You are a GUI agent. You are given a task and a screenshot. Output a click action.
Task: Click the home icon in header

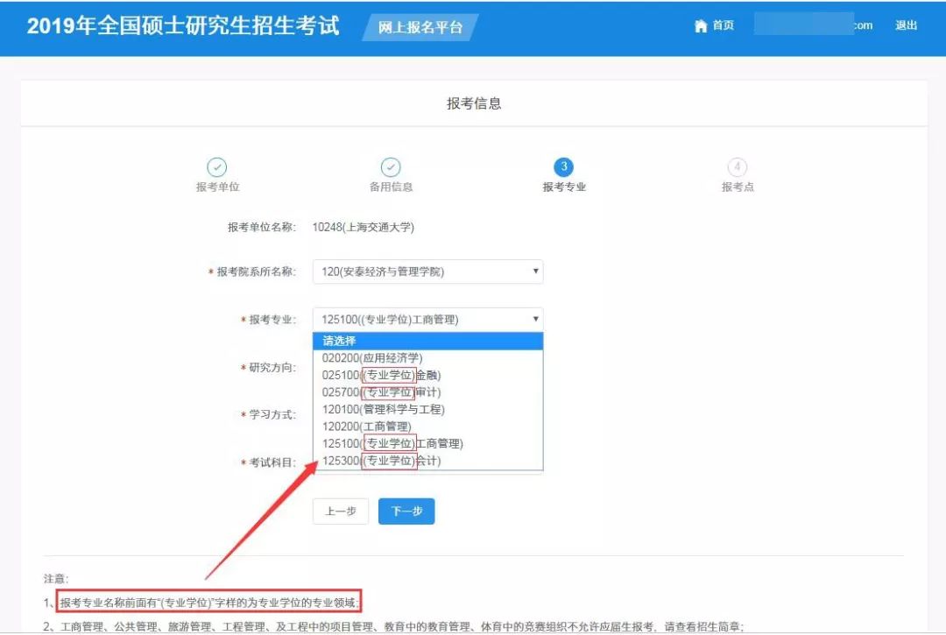click(700, 26)
